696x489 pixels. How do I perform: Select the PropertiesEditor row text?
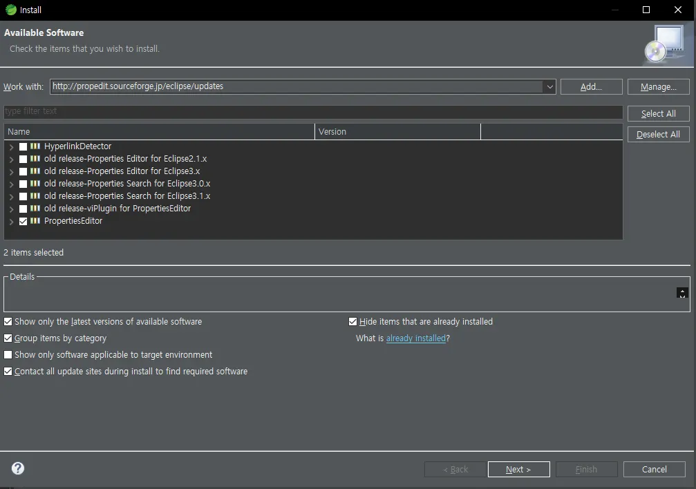pyautogui.click(x=73, y=220)
